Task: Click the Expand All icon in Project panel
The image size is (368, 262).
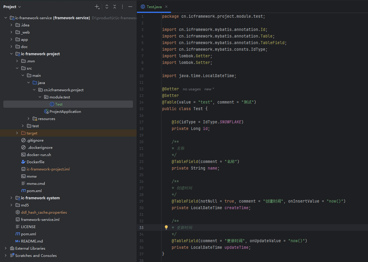Action: [107, 7]
